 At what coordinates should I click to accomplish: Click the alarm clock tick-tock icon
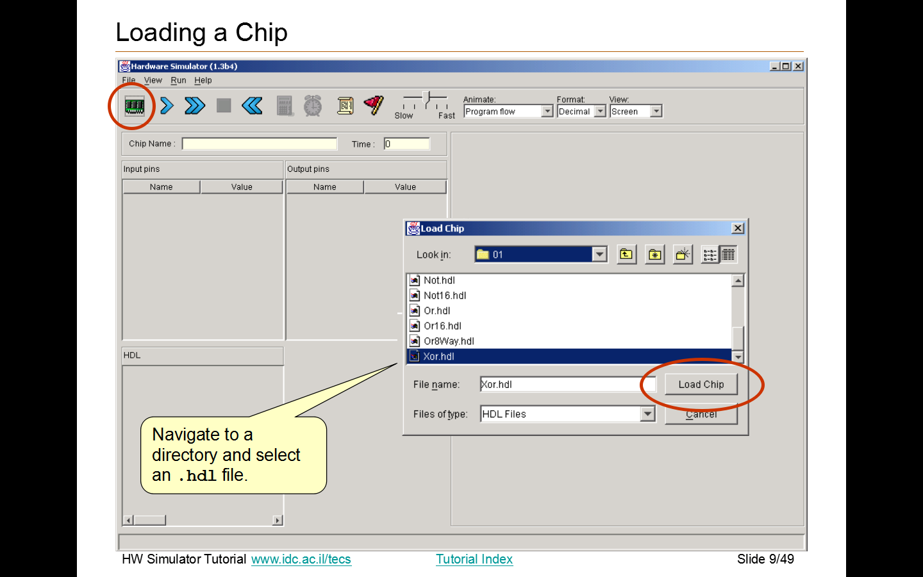click(x=313, y=106)
